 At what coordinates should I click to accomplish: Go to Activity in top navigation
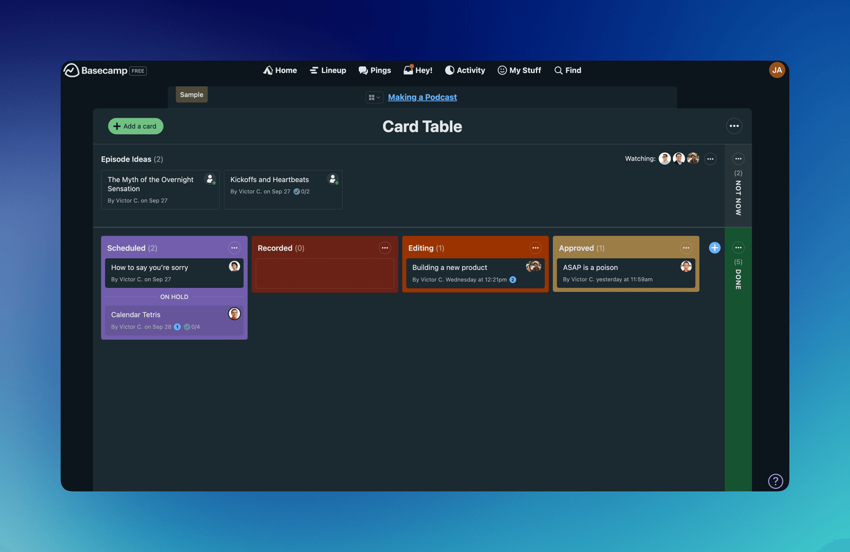coord(465,71)
